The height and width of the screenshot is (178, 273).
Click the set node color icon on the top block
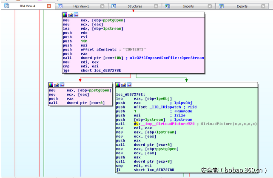pos(65,14)
